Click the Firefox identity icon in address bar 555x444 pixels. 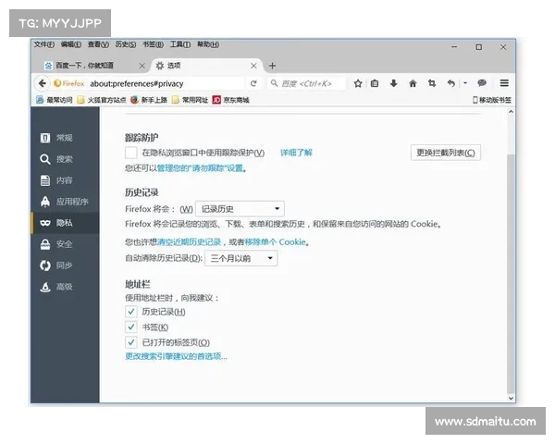coord(69,83)
